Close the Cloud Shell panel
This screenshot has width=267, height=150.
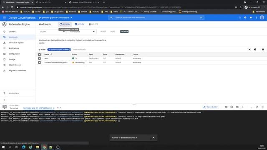tap(262, 107)
